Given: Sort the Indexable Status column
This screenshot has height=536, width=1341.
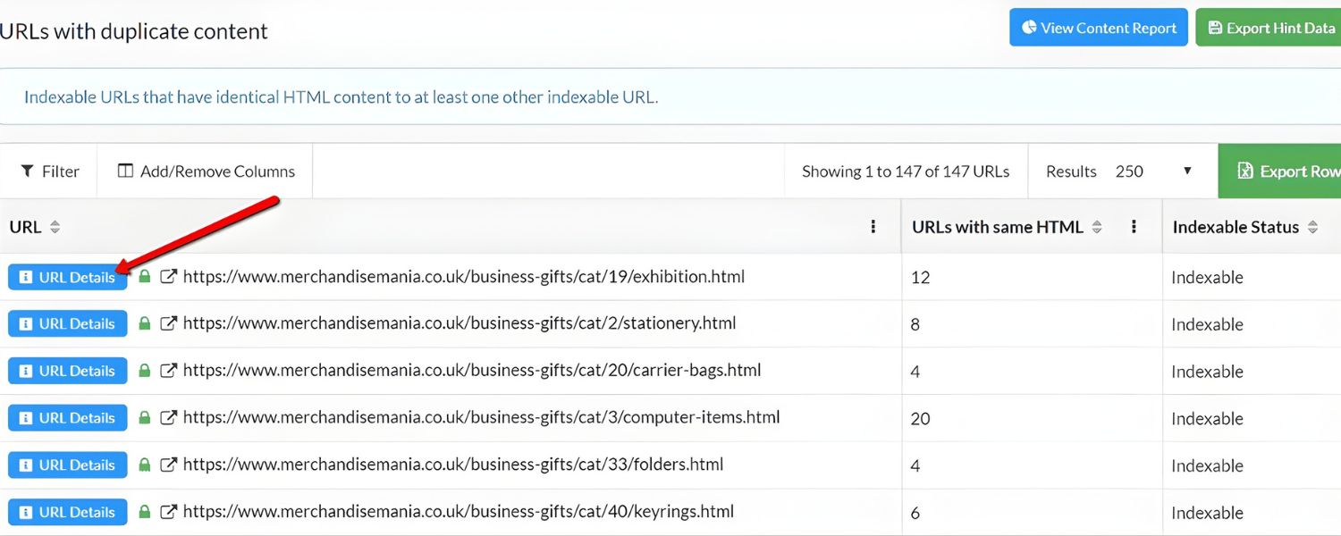Looking at the screenshot, I should tap(1313, 227).
